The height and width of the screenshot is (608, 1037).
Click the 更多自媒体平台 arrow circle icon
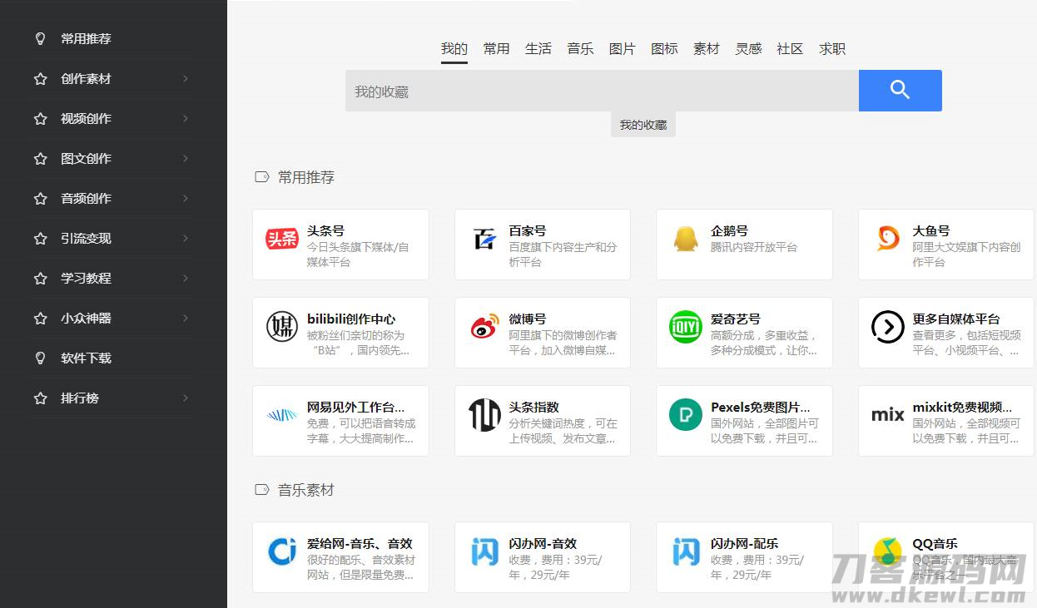[x=888, y=327]
